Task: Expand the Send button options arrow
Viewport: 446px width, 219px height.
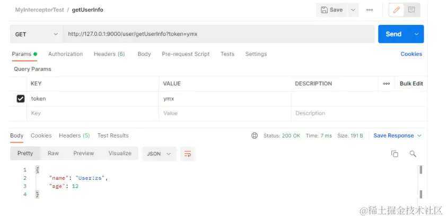Action: [x=417, y=34]
